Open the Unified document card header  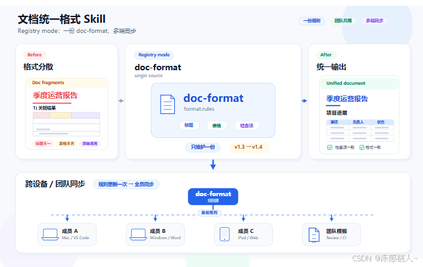pyautogui.click(x=359, y=84)
